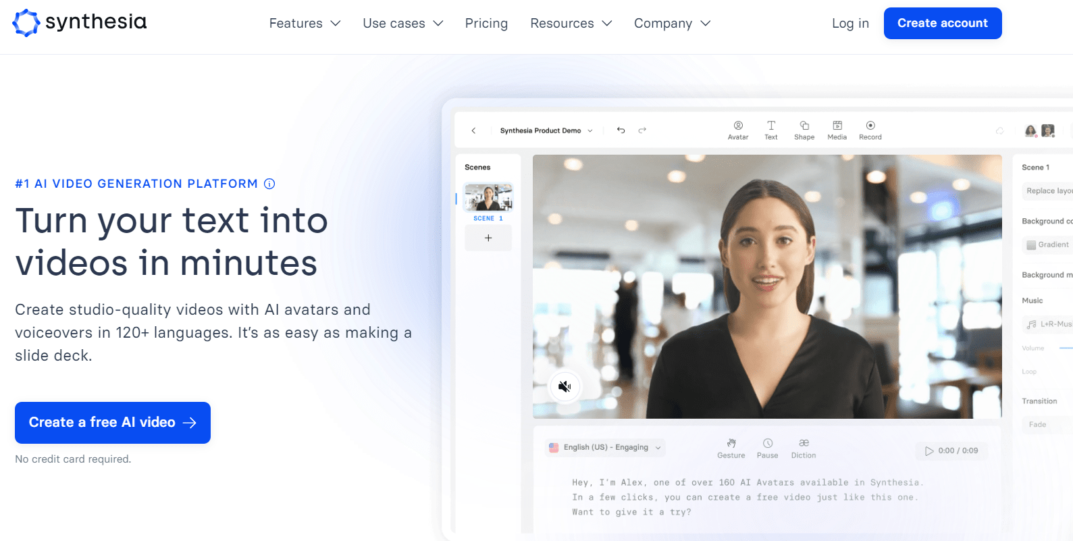Unmute the demo video sound
1073x541 pixels.
[x=565, y=386]
